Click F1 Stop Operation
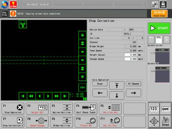172x129 pixels. pos(13,109)
